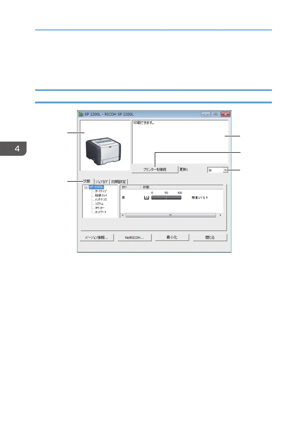Open the 更新 interval dropdown
The image size is (307, 434).
(225, 170)
